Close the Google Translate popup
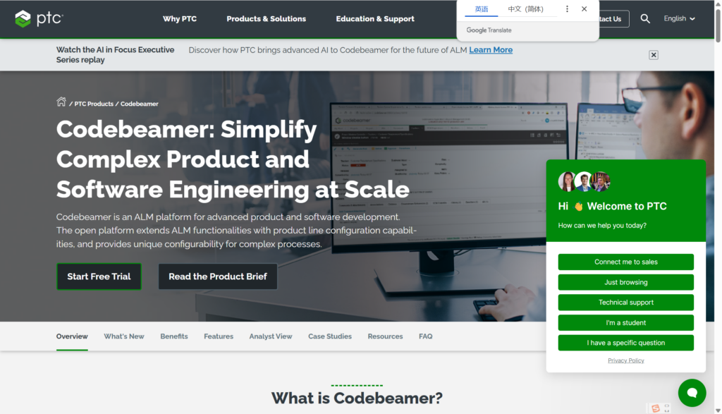The height and width of the screenshot is (414, 722). point(584,9)
